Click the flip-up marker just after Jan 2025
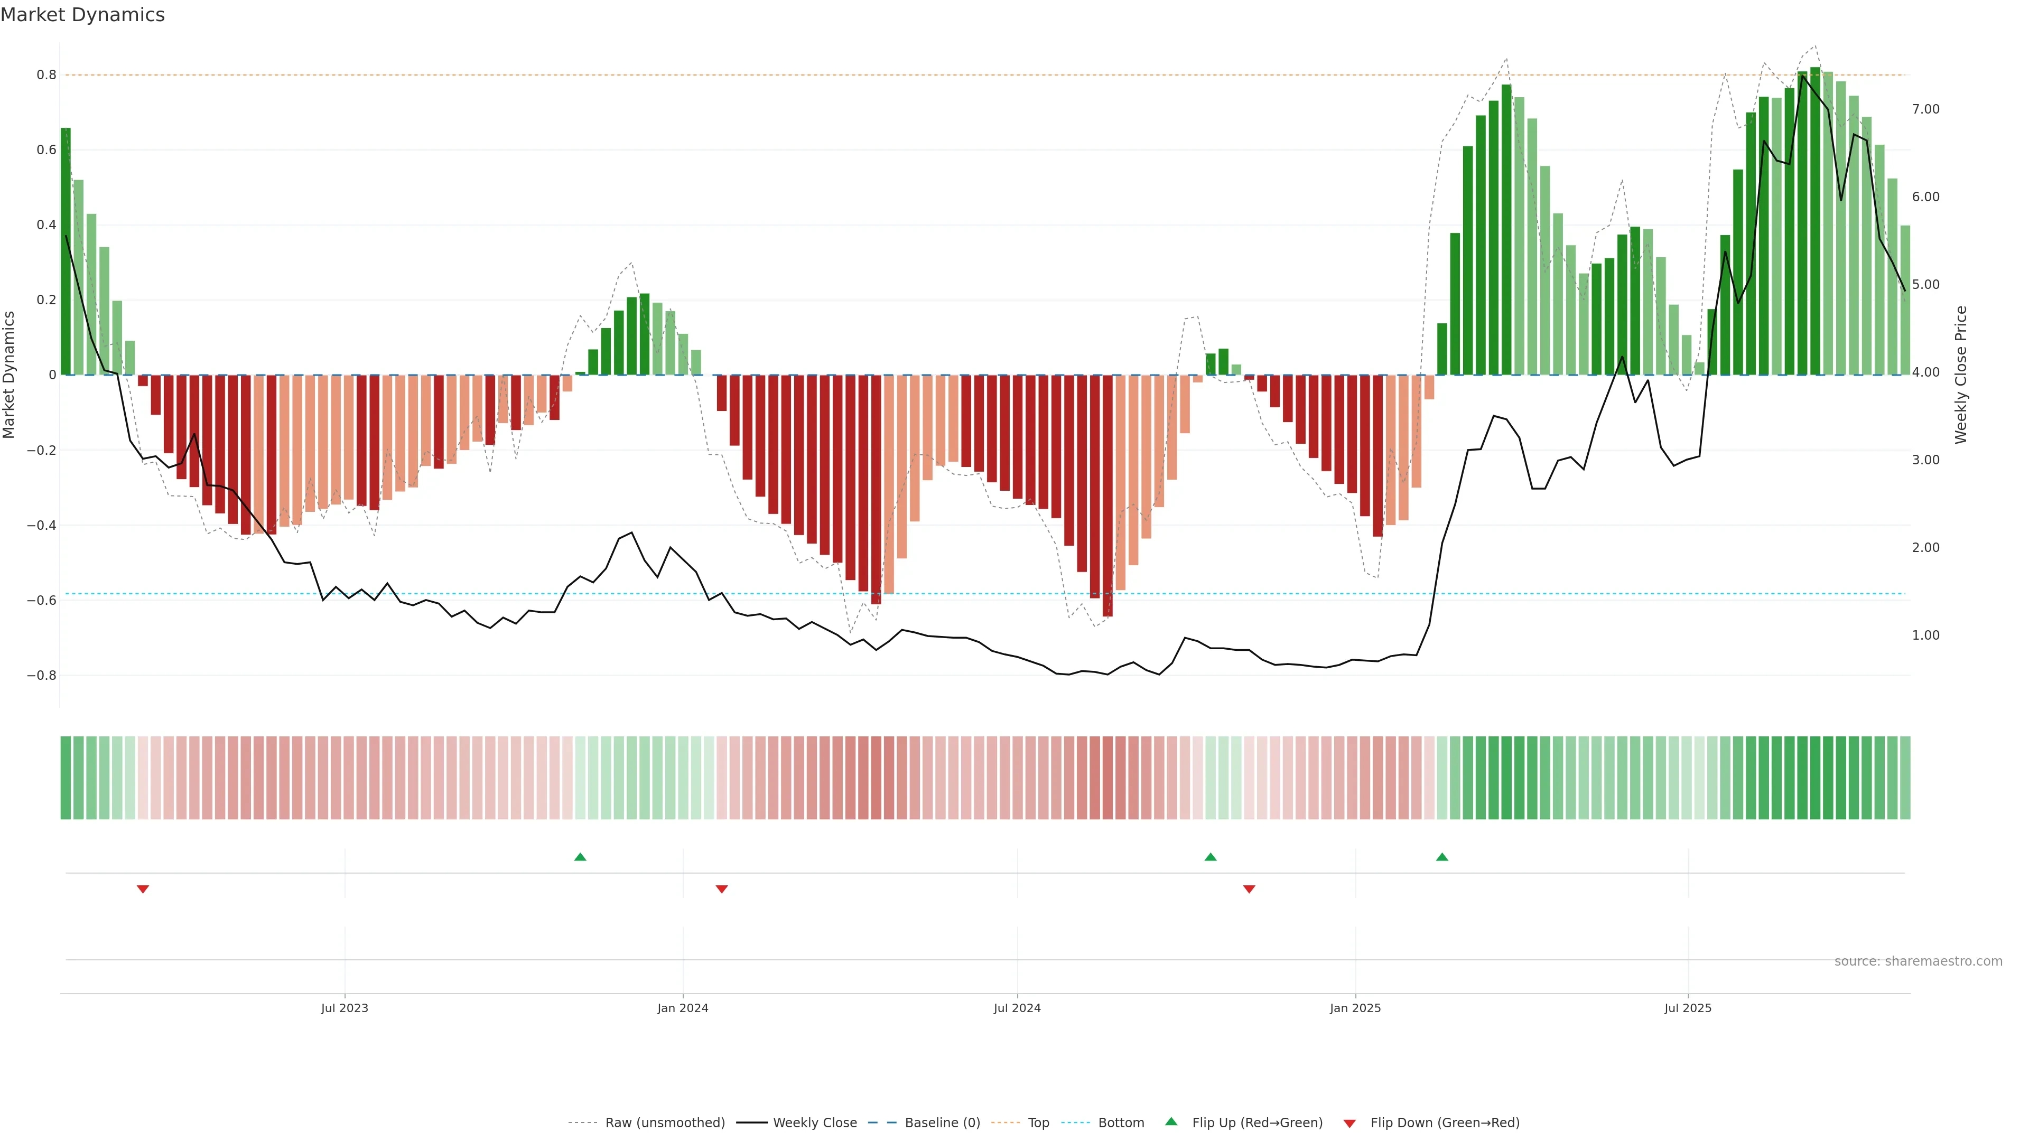 (1442, 857)
